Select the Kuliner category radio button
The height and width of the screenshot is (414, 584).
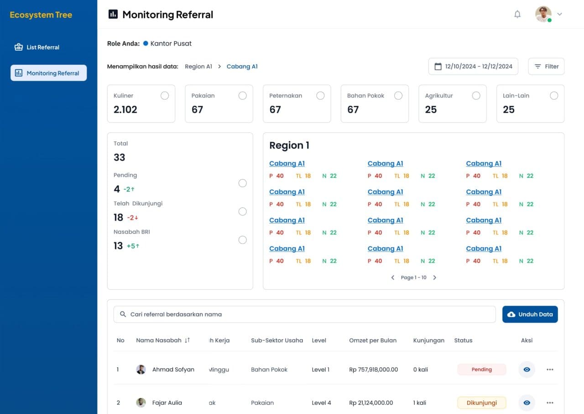(x=165, y=95)
